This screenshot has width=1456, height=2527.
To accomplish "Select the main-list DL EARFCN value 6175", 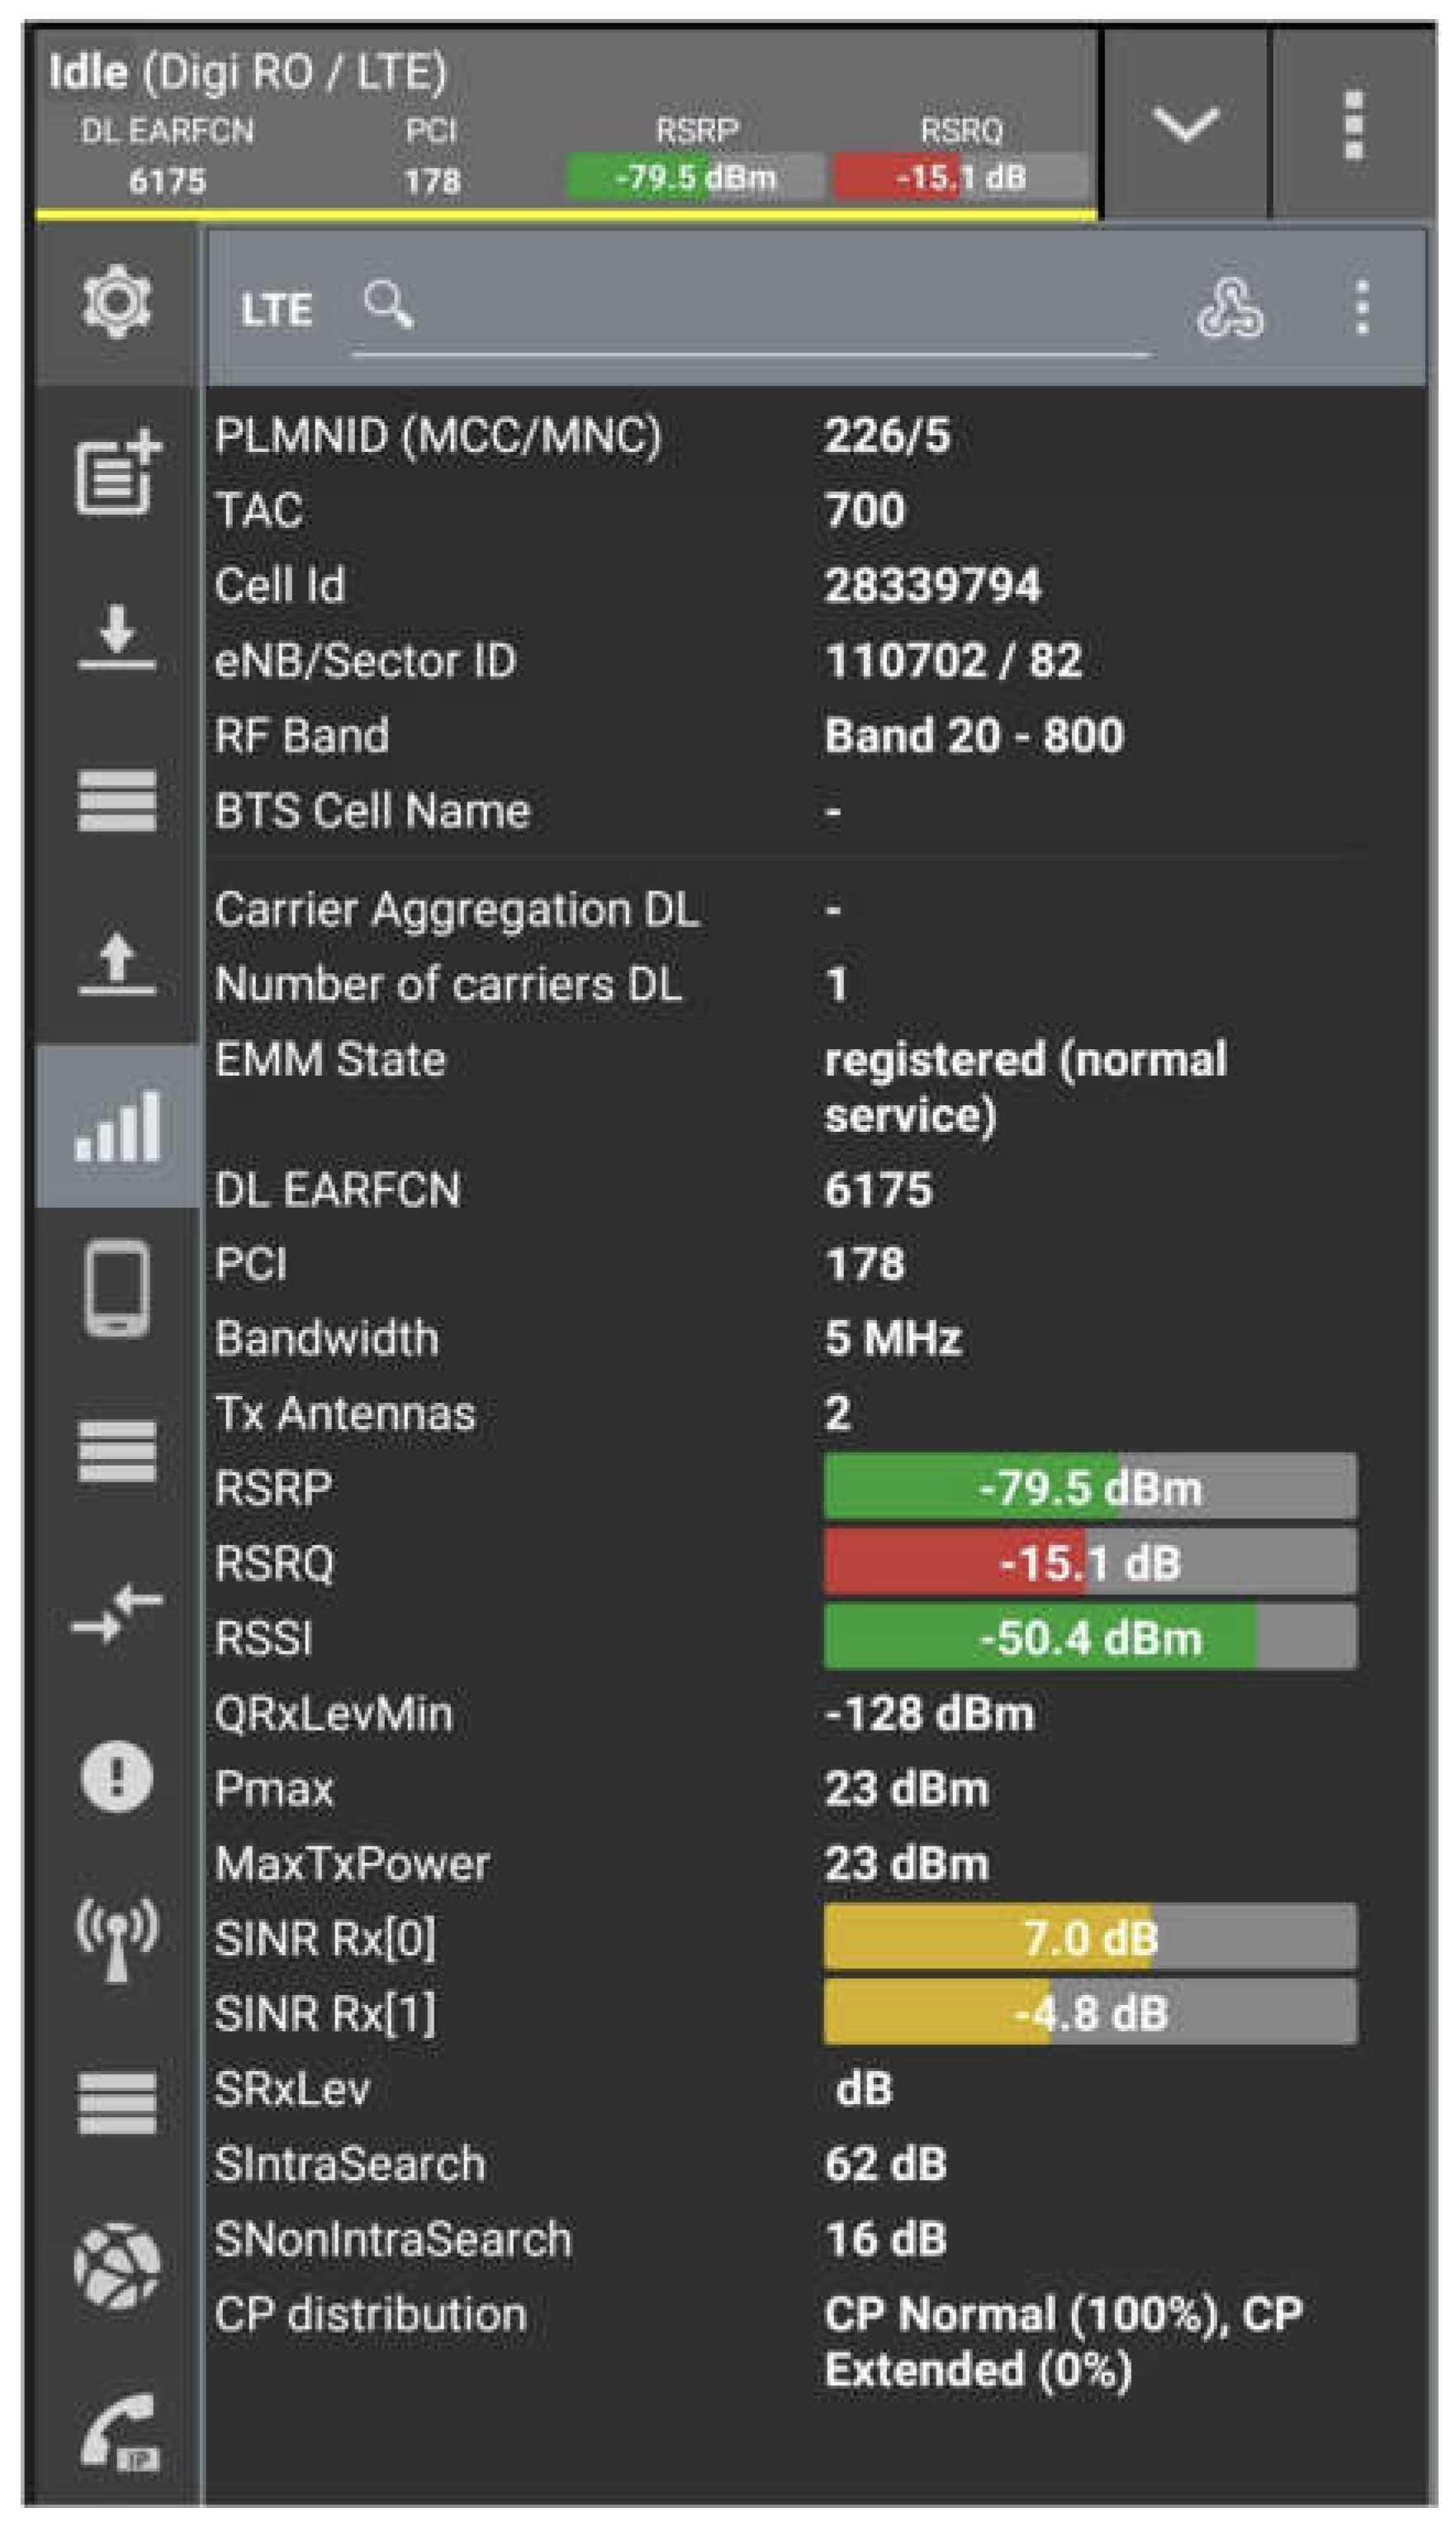I will click(878, 1189).
